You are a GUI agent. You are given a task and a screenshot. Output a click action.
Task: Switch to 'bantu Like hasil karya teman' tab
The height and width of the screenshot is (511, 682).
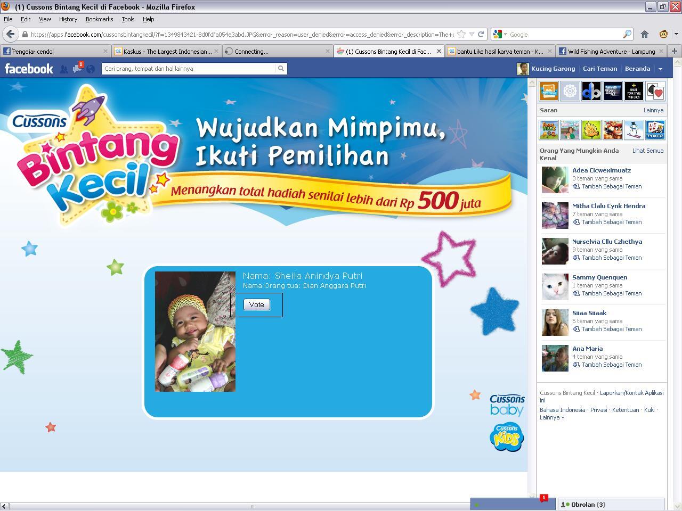(x=500, y=52)
